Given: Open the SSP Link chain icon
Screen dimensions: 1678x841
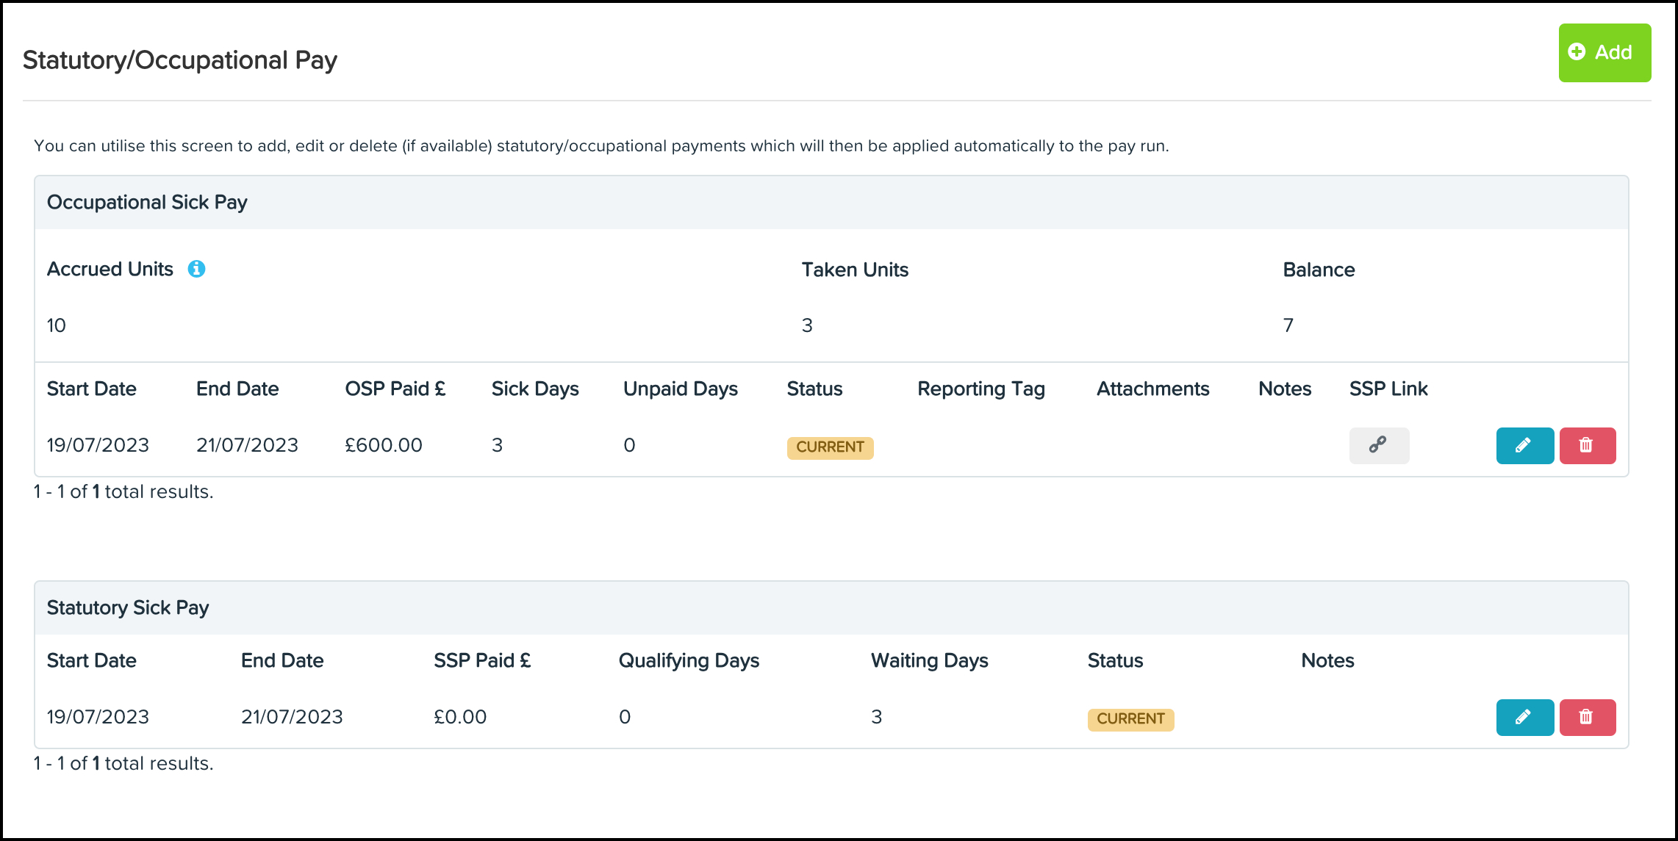Looking at the screenshot, I should (1378, 445).
